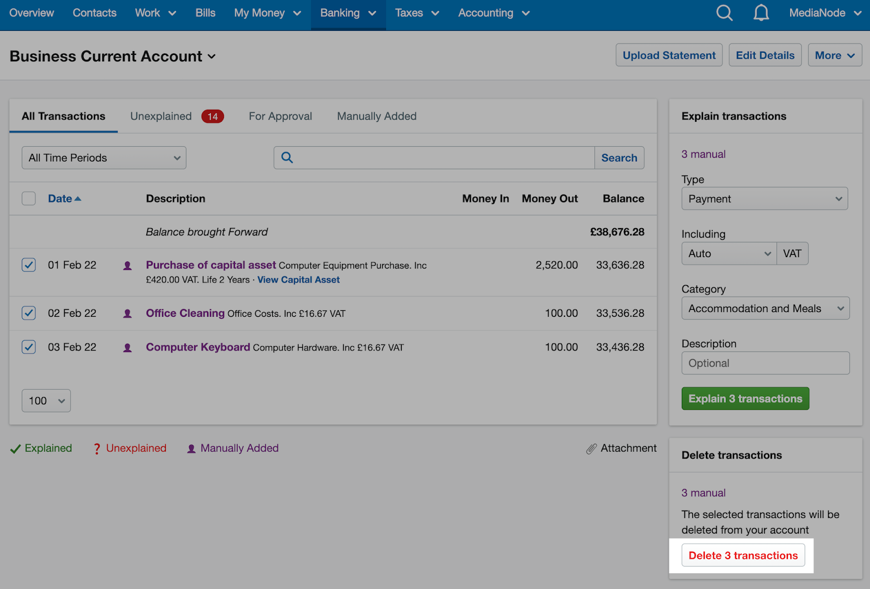Viewport: 870px width, 589px height.
Task: Click the Optional description input field
Action: click(765, 363)
